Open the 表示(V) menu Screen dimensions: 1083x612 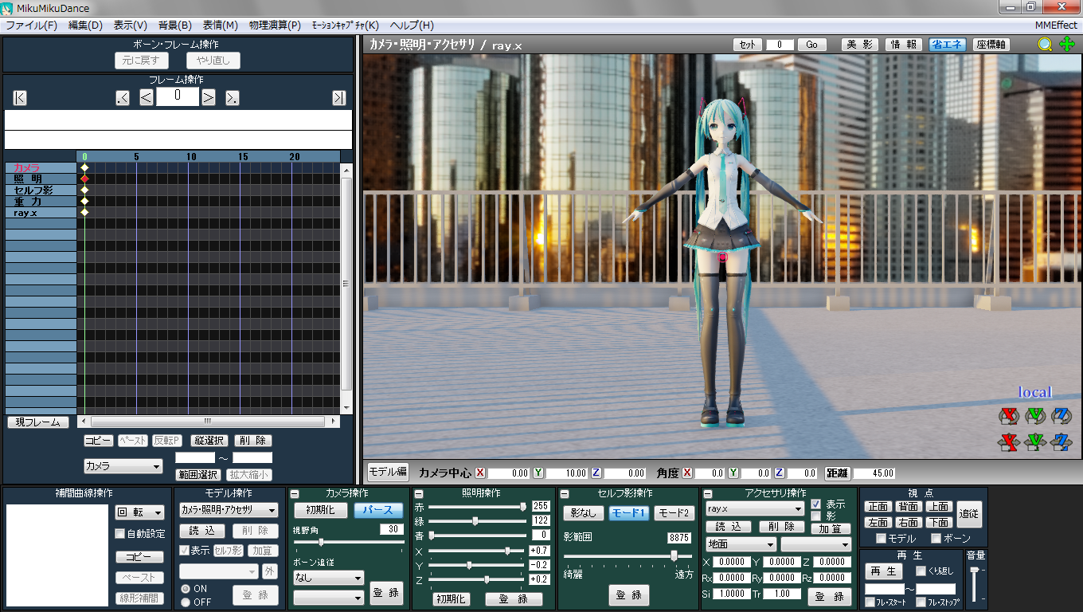point(131,25)
